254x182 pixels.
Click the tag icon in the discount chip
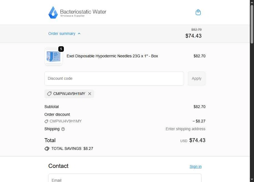click(49, 94)
